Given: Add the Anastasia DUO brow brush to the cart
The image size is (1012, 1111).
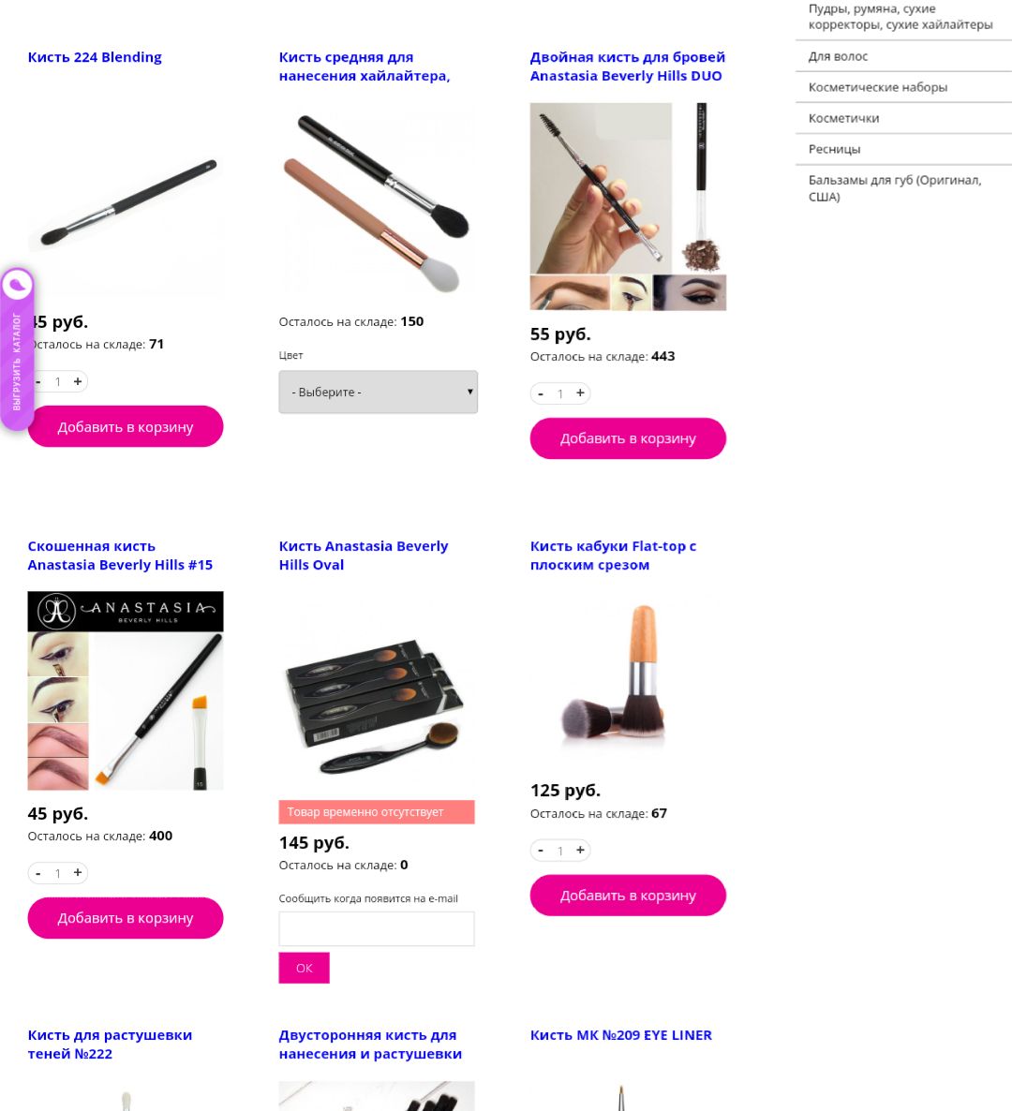Looking at the screenshot, I should click(628, 438).
